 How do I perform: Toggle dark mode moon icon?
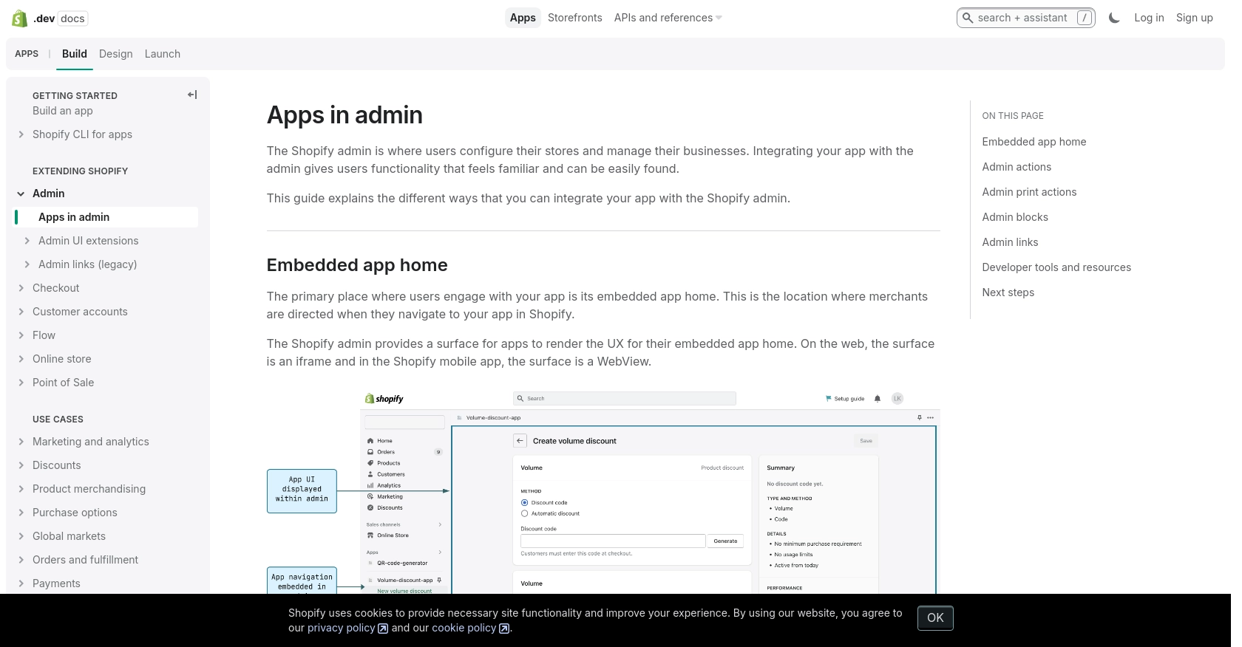point(1114,18)
